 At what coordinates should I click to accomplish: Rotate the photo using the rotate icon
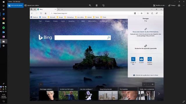pos(103,5)
